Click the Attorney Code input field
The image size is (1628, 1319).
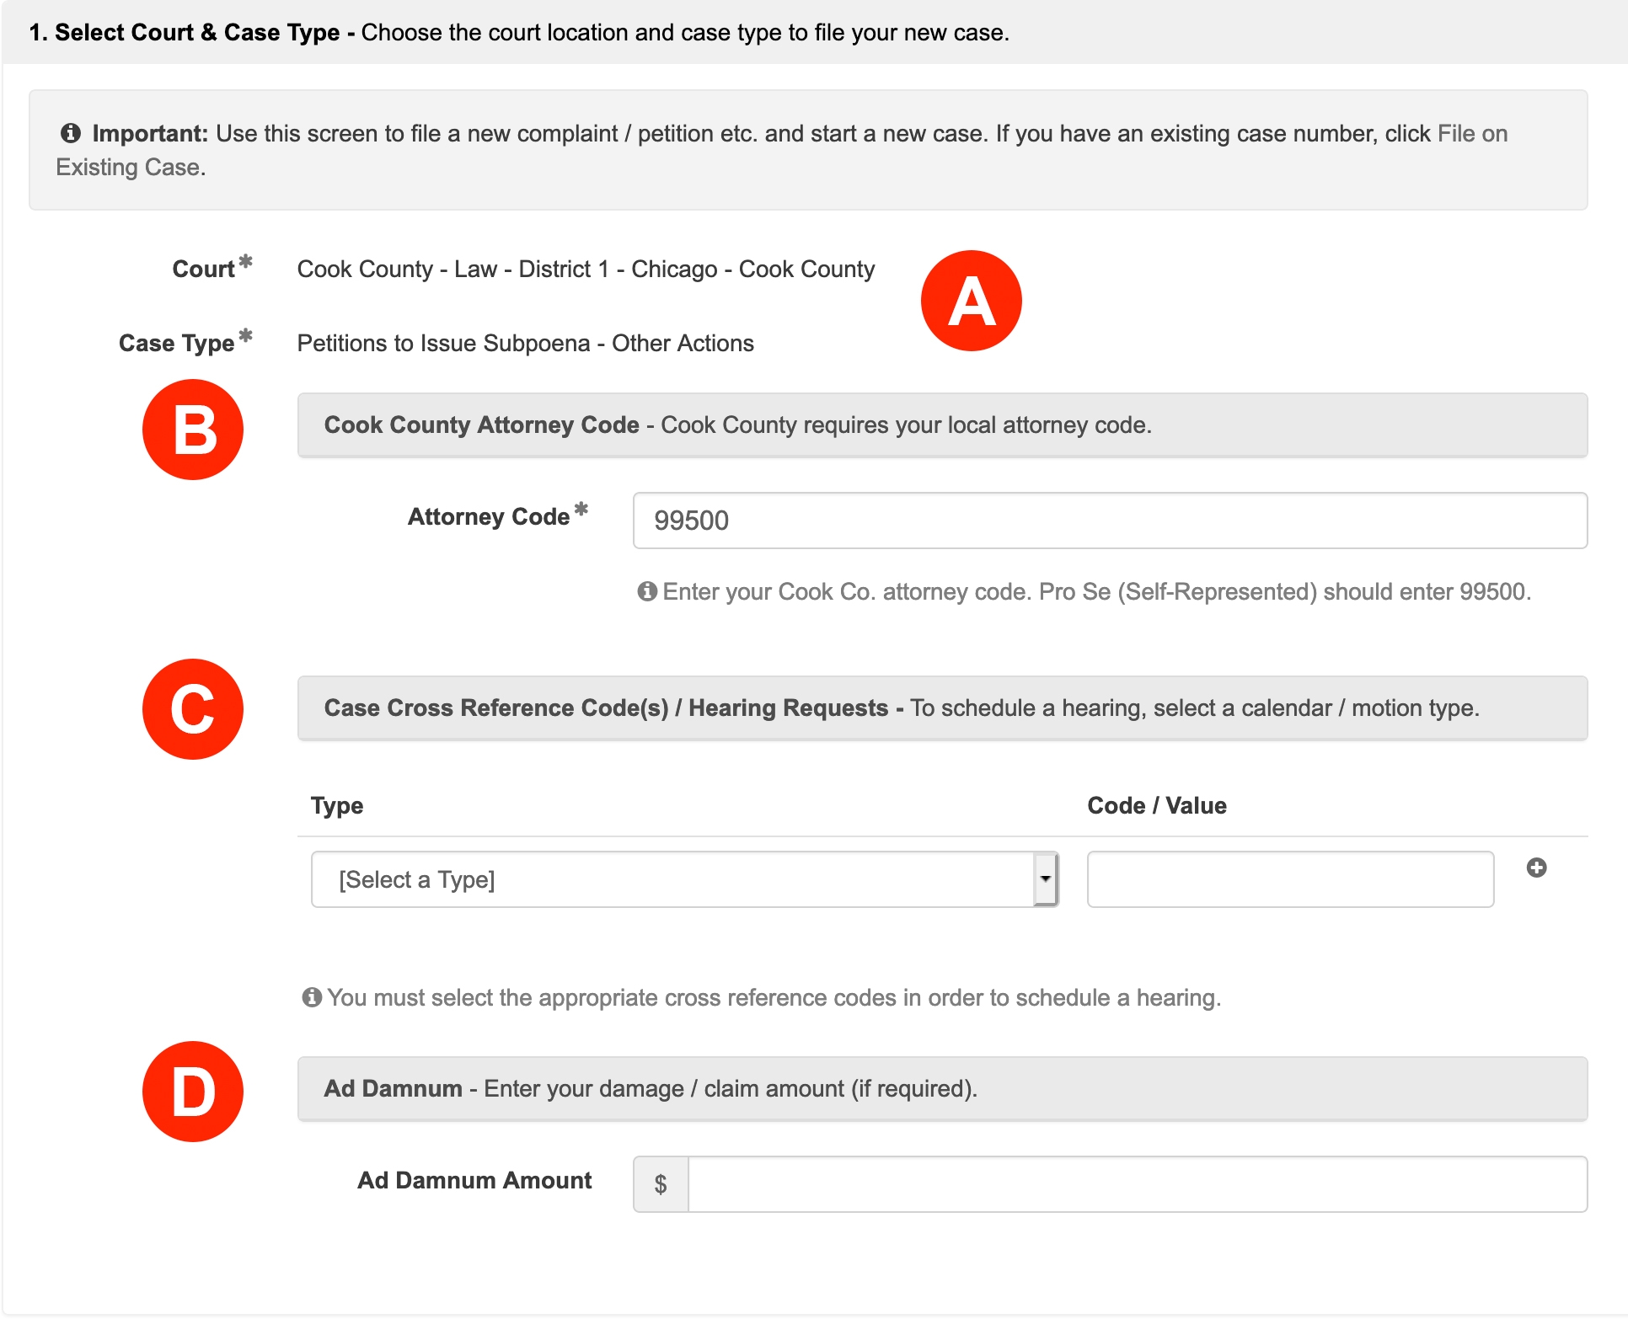click(x=1109, y=521)
